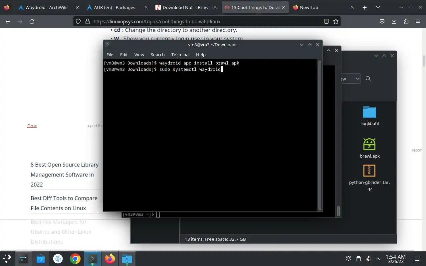Close the AUR Packages tab

(146, 7)
